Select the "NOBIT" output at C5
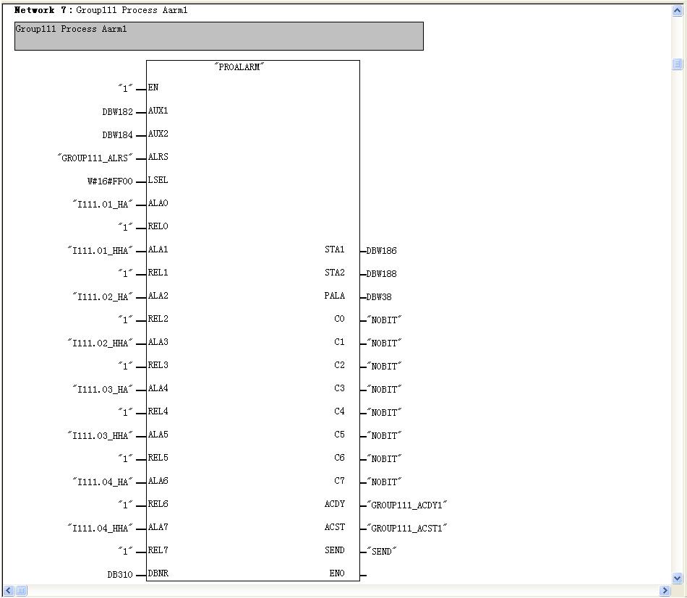The width and height of the screenshot is (687, 598). pyautogui.click(x=384, y=436)
